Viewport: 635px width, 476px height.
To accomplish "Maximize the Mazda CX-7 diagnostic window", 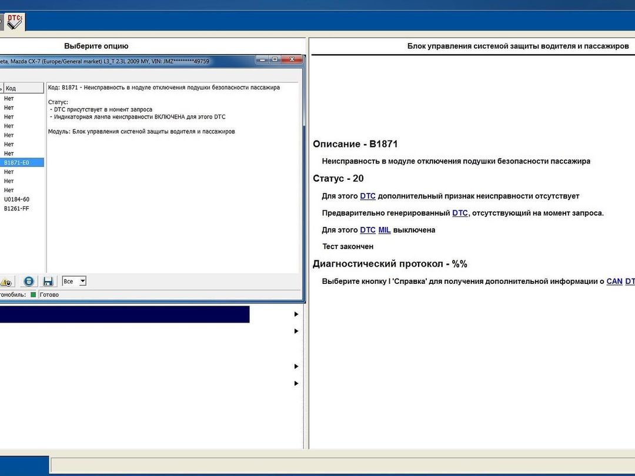I will pyautogui.click(x=275, y=59).
